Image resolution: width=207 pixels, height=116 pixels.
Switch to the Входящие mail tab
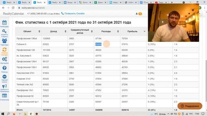(70, 2)
